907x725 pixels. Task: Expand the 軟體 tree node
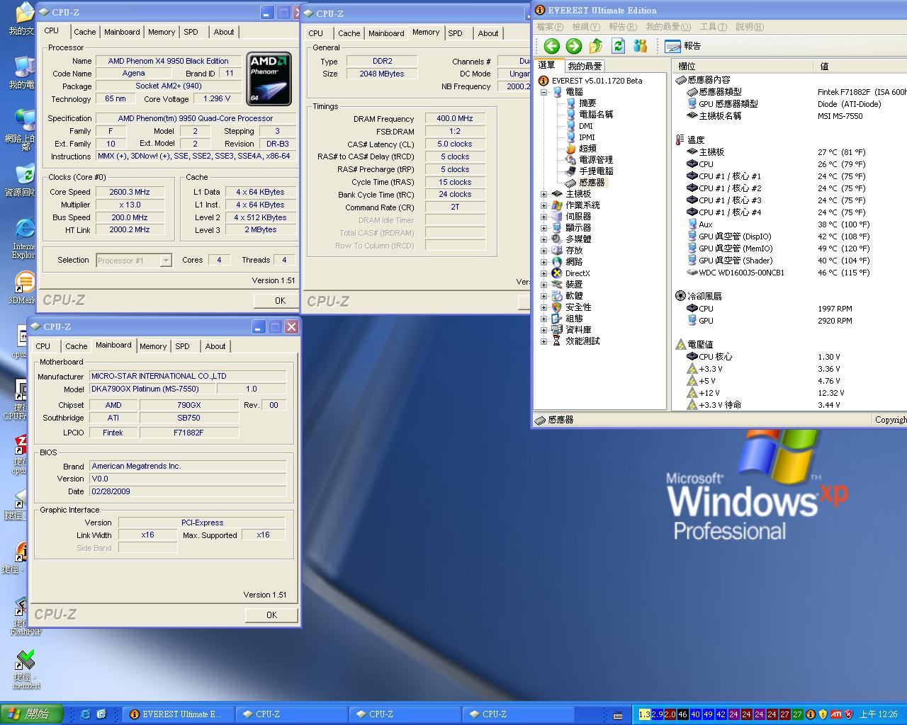544,296
